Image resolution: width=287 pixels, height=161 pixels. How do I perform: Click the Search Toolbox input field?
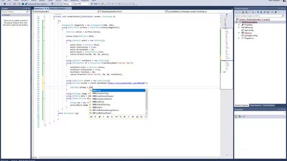point(15,12)
